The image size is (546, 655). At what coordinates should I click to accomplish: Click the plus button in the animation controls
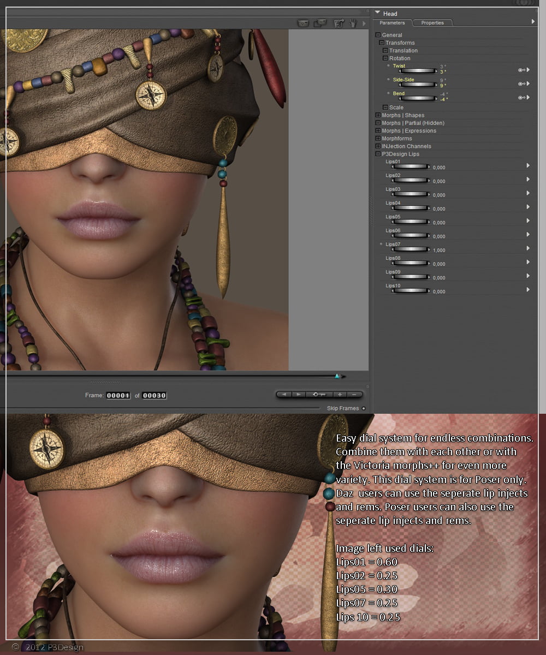pyautogui.click(x=340, y=395)
